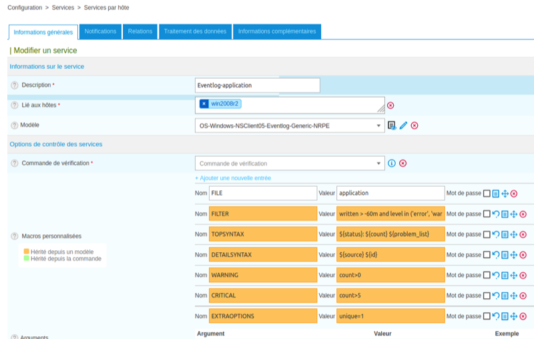The image size is (534, 339).
Task: Click into the Description text field
Action: pos(257,85)
